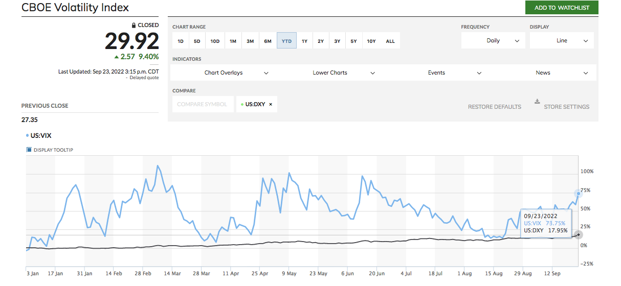
Task: Select the ALL chart range
Action: click(x=390, y=41)
